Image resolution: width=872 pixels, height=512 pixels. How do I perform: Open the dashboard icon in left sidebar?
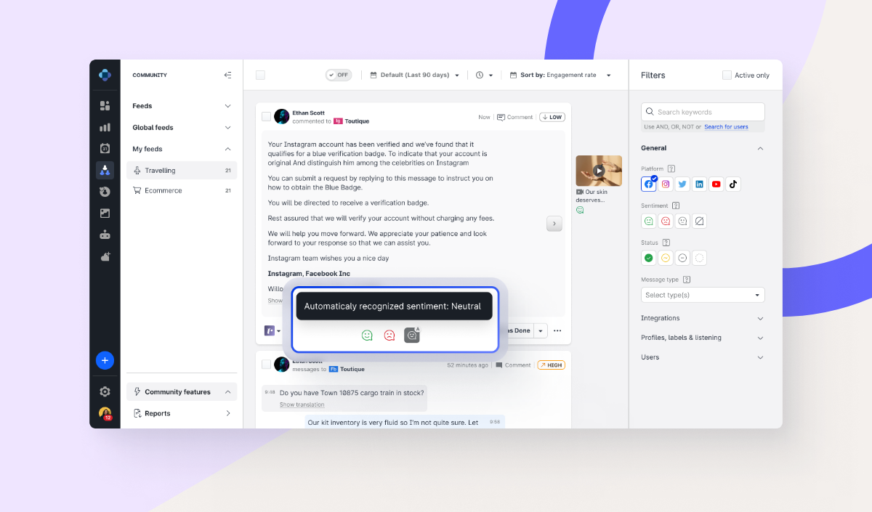pyautogui.click(x=105, y=106)
